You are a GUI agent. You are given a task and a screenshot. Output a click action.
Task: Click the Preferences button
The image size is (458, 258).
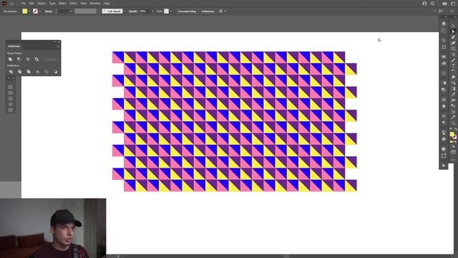click(208, 11)
